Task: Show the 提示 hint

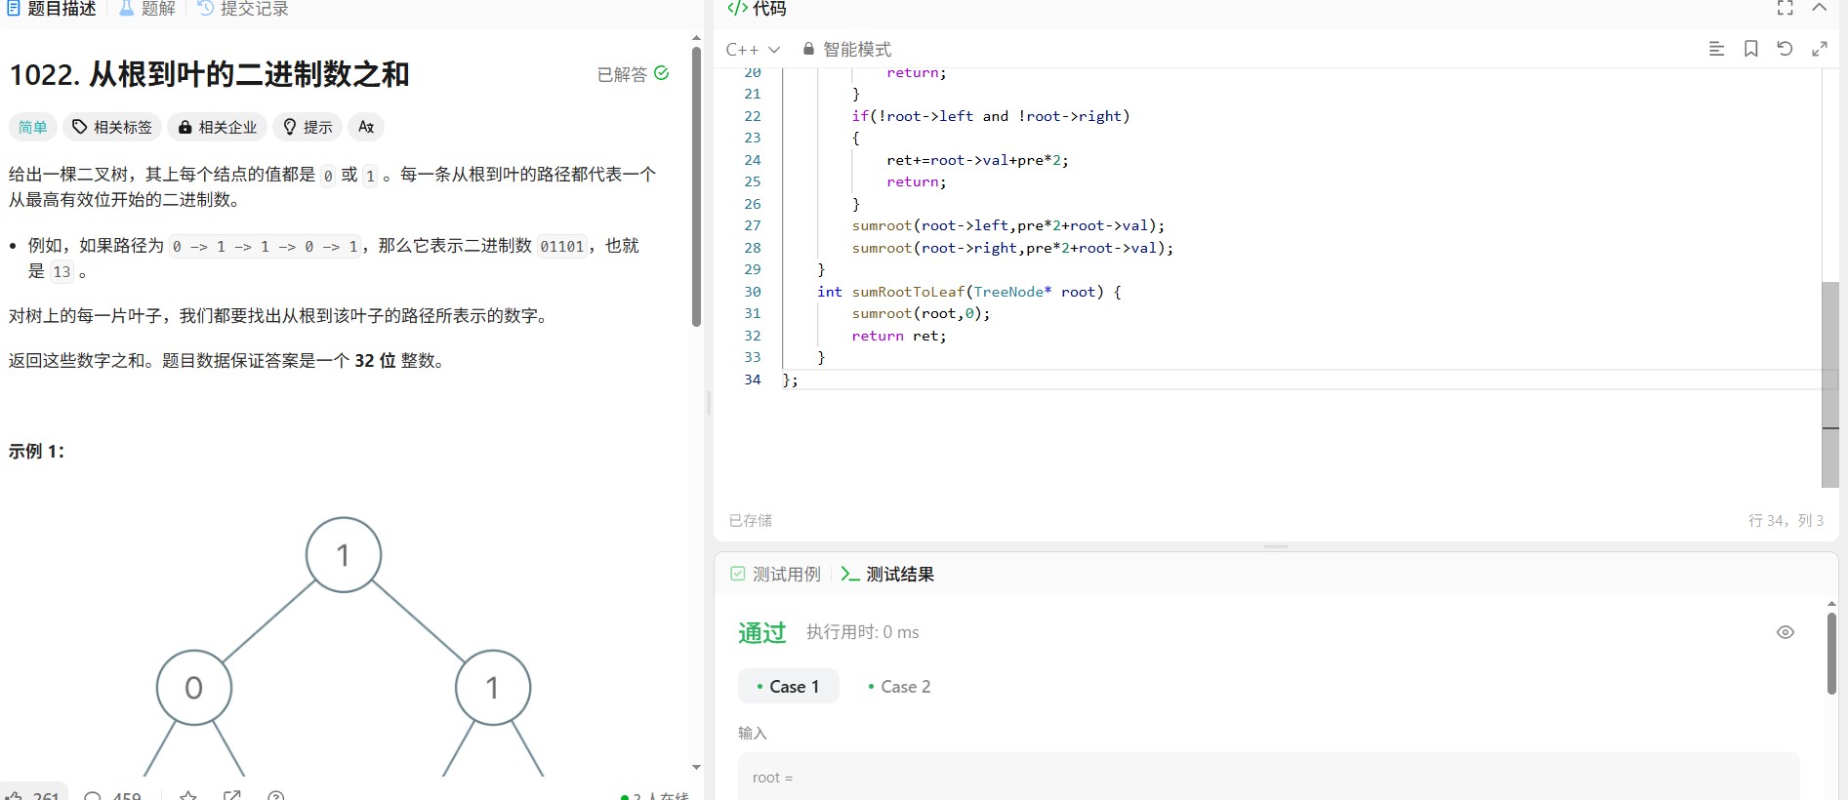Action: coord(308,127)
